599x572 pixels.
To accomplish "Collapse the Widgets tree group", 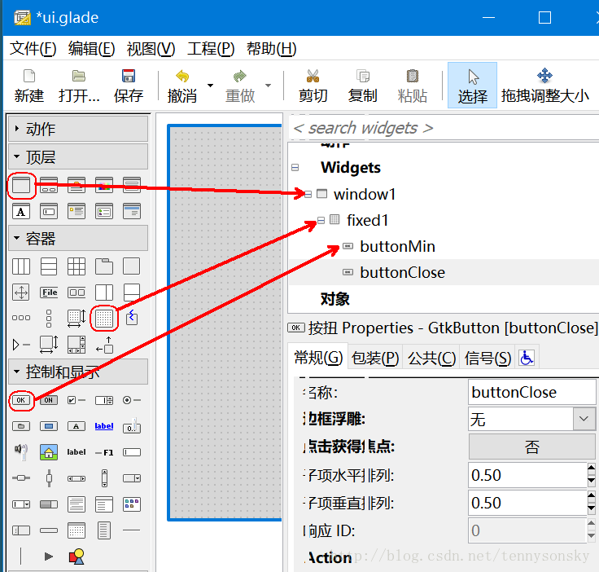I will click(295, 168).
